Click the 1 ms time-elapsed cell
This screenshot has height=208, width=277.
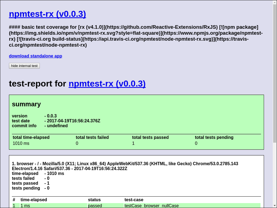(54, 206)
